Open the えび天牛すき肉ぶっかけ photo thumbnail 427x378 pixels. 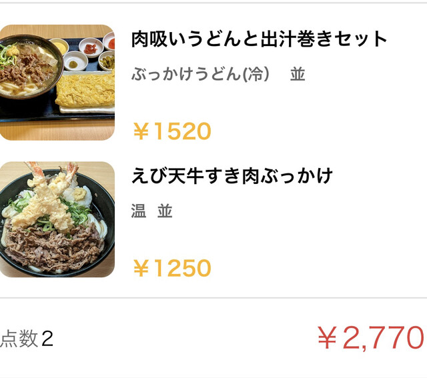57,219
